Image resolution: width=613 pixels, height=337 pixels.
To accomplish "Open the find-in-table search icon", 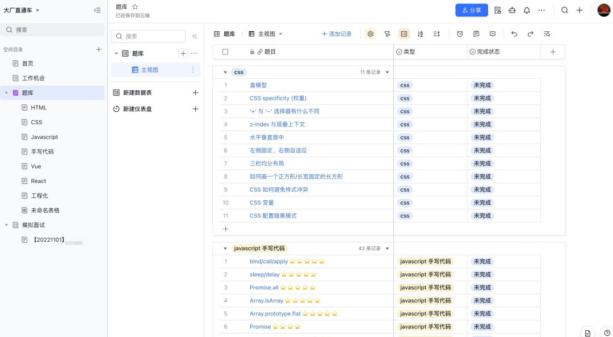I will (x=547, y=34).
